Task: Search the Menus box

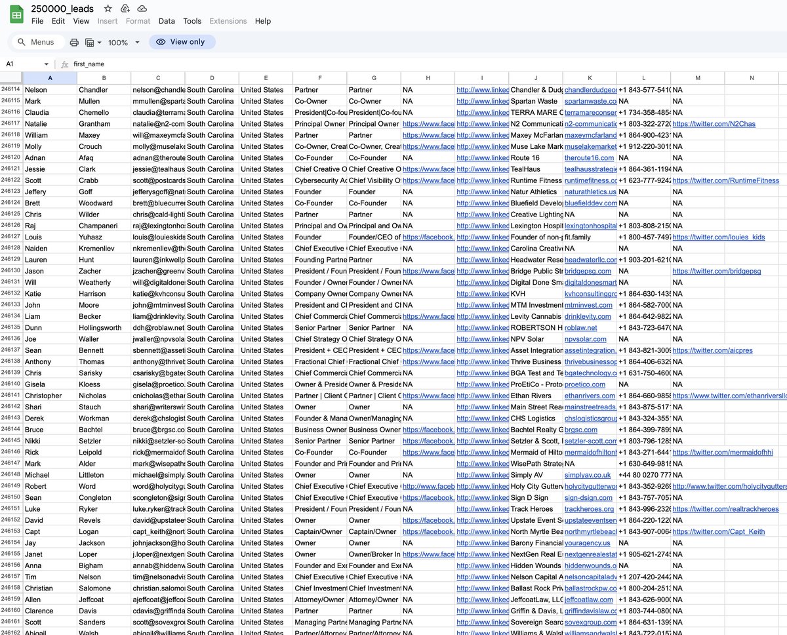Action: coord(37,42)
